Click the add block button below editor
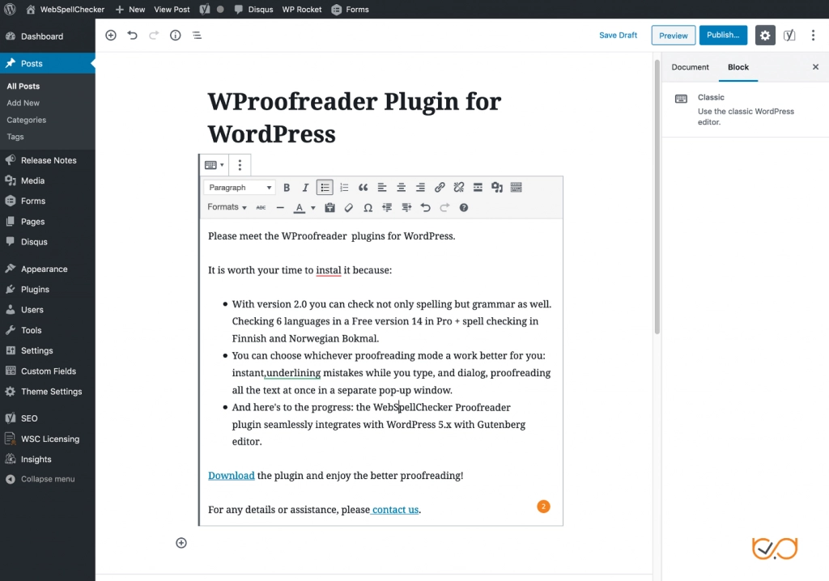 pyautogui.click(x=181, y=543)
